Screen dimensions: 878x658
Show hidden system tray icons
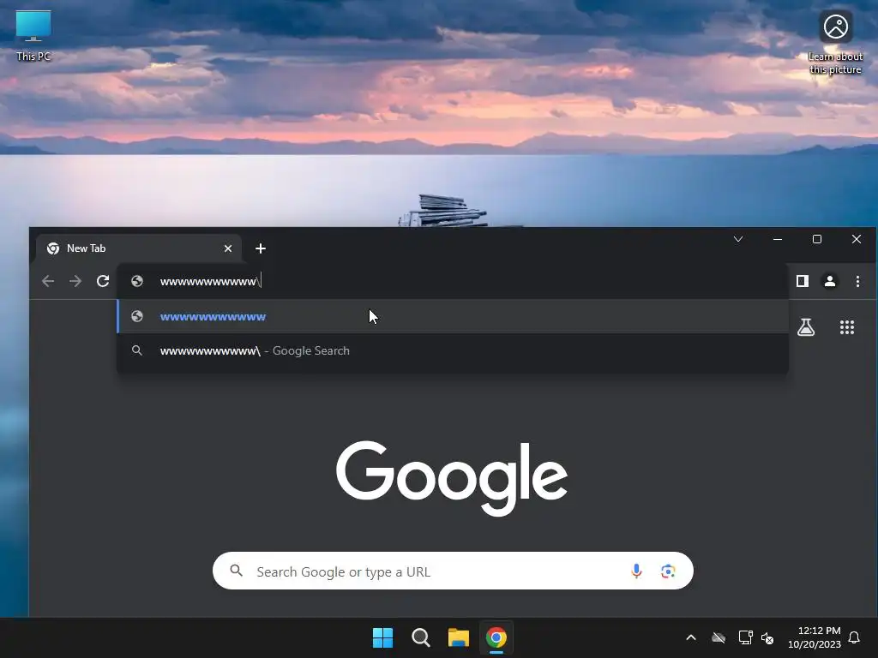pyautogui.click(x=691, y=637)
